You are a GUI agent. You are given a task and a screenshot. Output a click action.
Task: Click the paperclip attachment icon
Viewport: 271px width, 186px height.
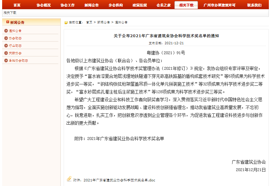(x=69, y=179)
